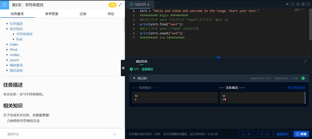The image size is (312, 139).
Task: Click the restore history icon in editor toolbar
Action: pos(298,5)
